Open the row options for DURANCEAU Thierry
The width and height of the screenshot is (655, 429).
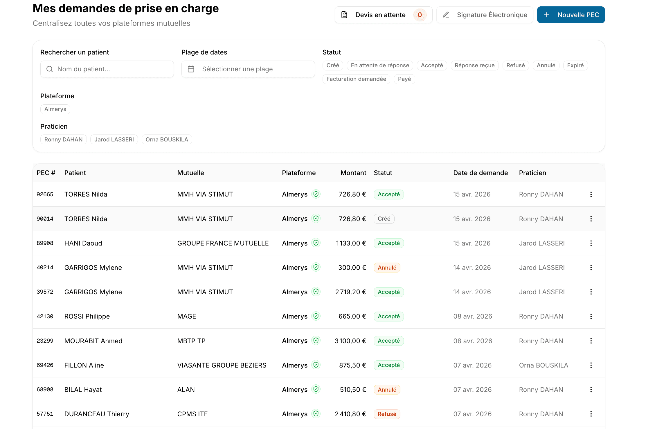coord(591,414)
